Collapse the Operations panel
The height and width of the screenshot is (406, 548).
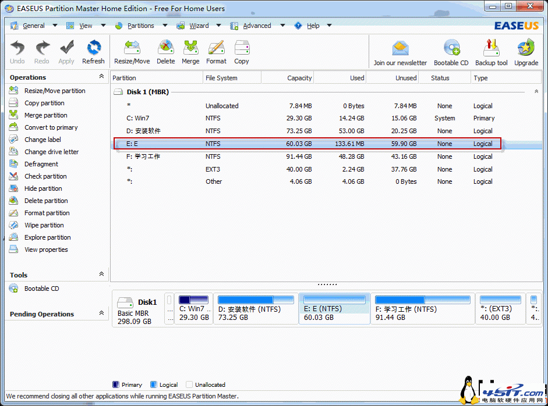pos(101,76)
